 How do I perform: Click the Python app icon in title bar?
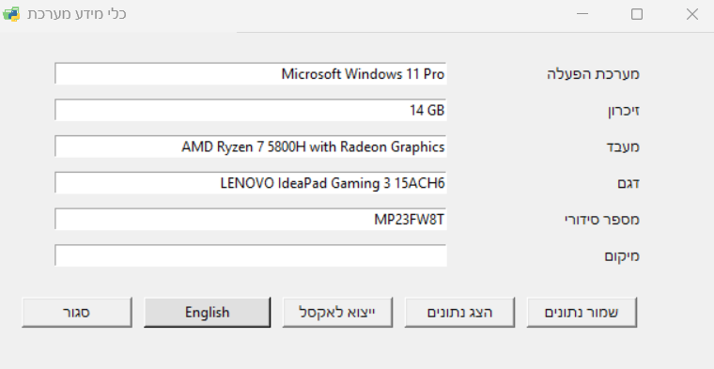coord(11,14)
